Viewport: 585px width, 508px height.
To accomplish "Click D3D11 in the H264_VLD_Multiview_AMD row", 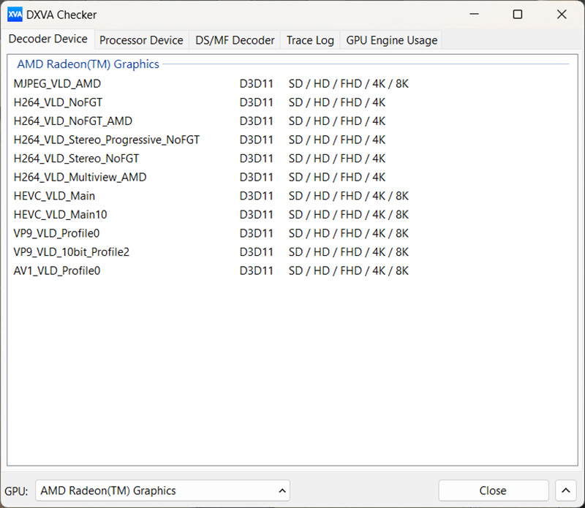I will tap(257, 177).
